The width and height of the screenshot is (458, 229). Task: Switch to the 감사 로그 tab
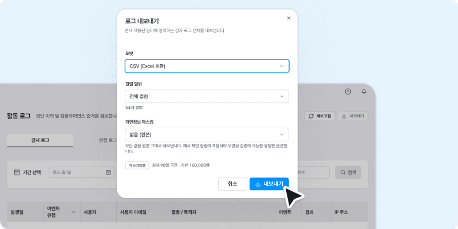point(40,140)
